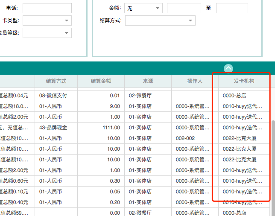Open the 会员等级 dropdown

[x=47, y=33]
